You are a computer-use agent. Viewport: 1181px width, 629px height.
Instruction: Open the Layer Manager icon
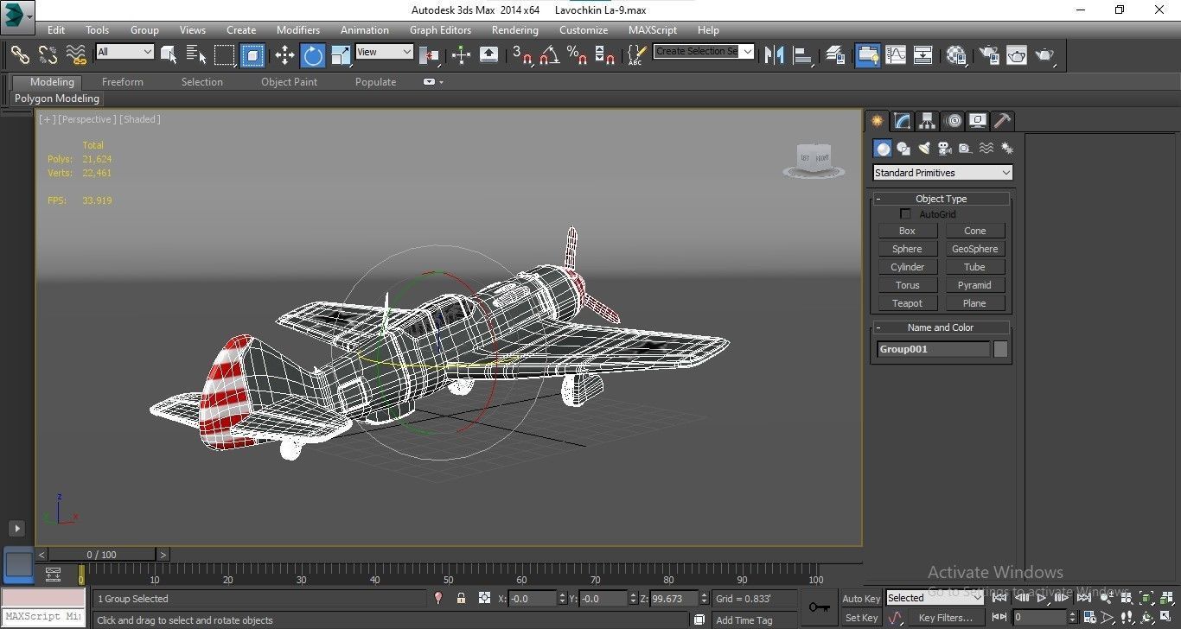[835, 55]
